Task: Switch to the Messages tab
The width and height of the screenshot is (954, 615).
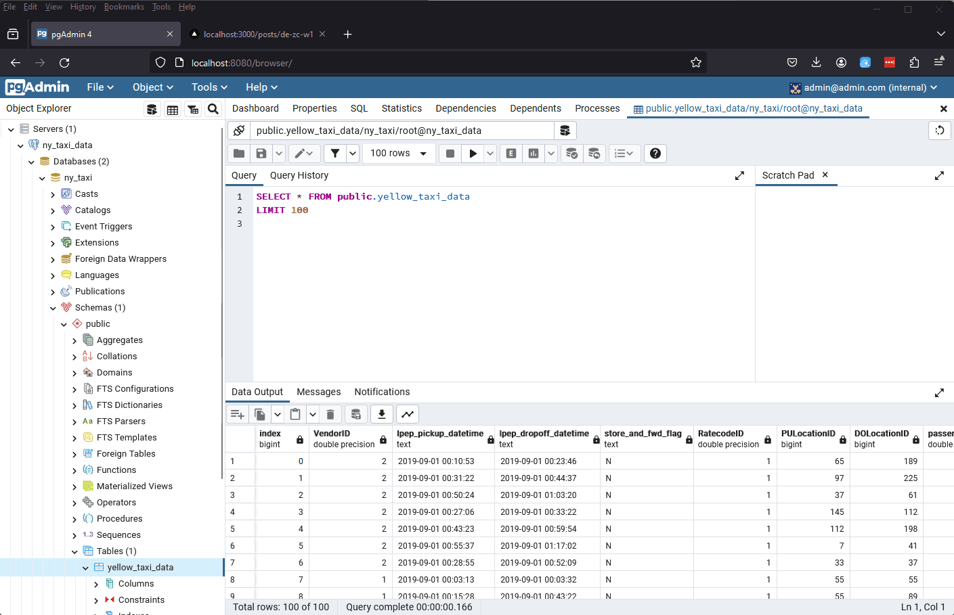Action: 319,392
